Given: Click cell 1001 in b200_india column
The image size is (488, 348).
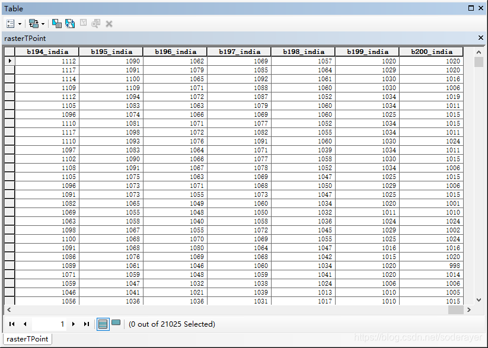Looking at the screenshot, I should tap(431, 203).
